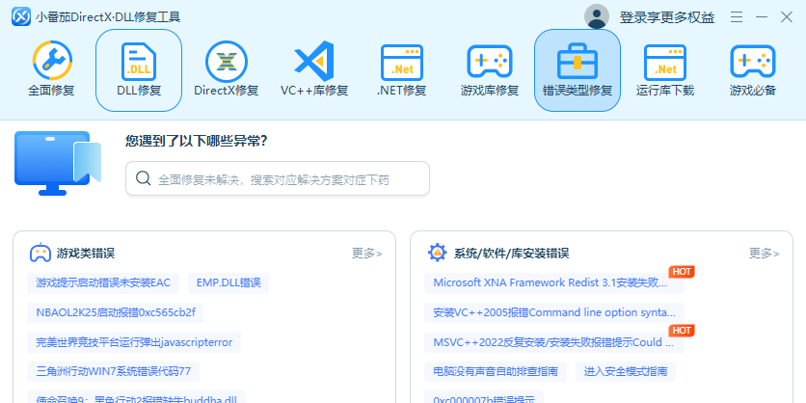Click the 游戏类错误 gamepad icon

[40, 253]
